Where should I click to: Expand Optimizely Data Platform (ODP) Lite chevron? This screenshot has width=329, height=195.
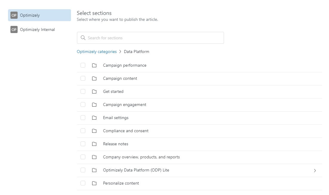(x=315, y=171)
